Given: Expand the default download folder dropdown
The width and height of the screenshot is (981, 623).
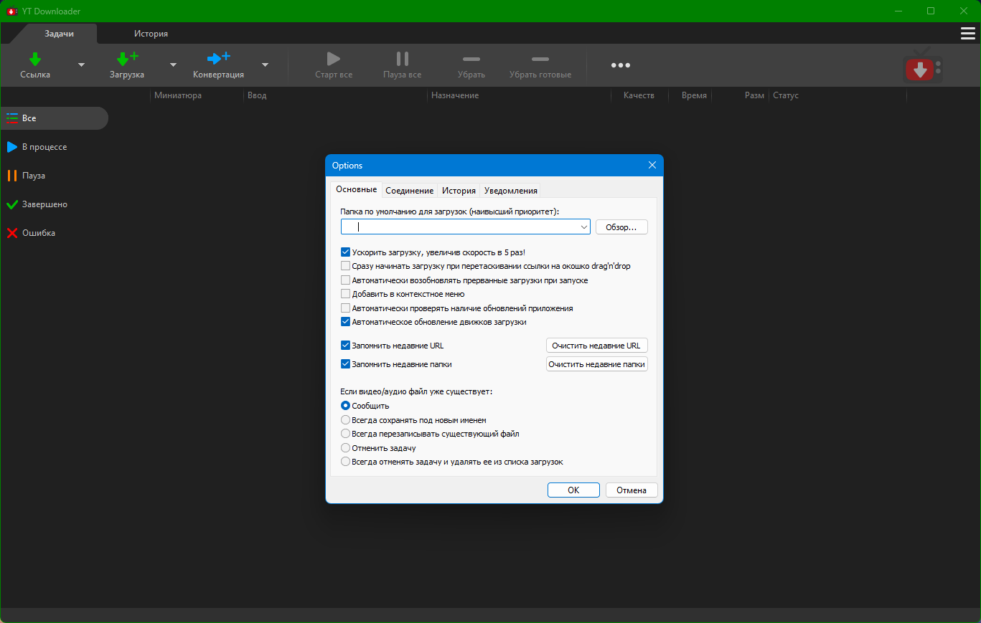Looking at the screenshot, I should (584, 227).
